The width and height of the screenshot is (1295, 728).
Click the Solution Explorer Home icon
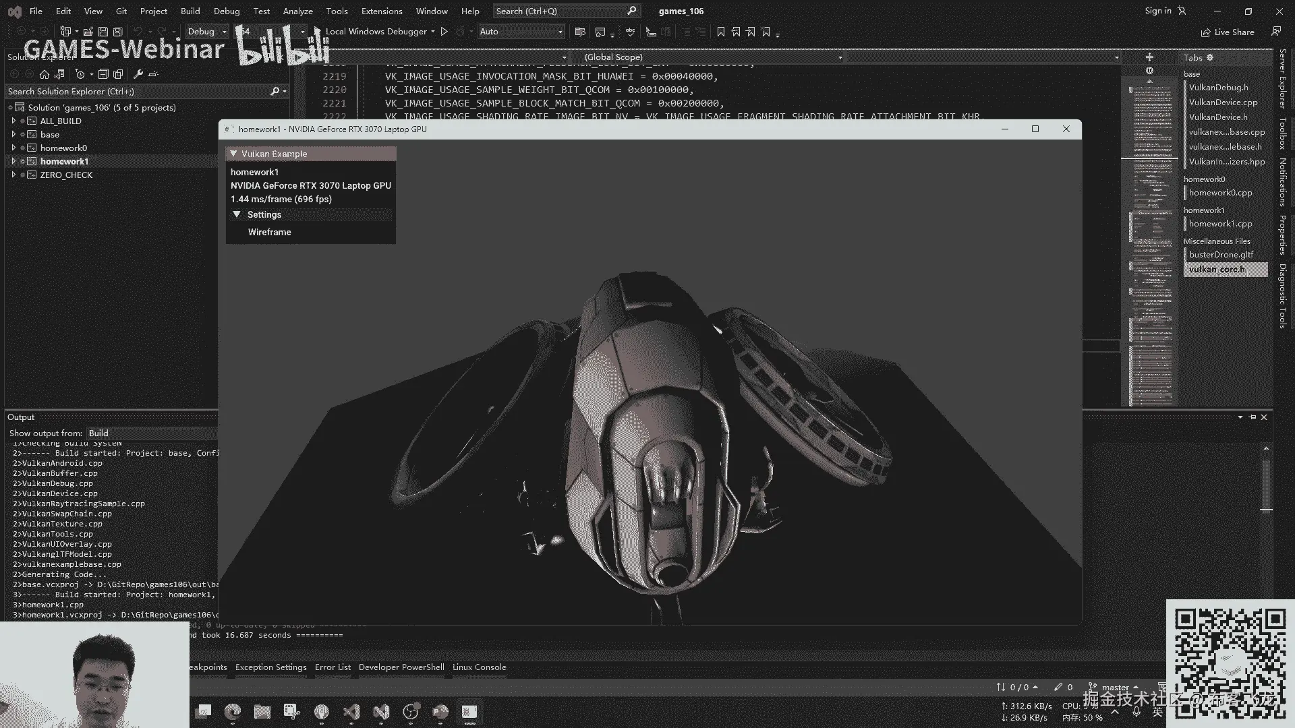click(45, 74)
